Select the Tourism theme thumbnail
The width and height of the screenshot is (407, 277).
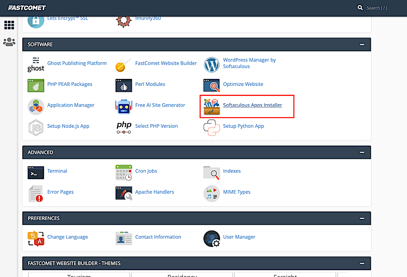(79, 275)
